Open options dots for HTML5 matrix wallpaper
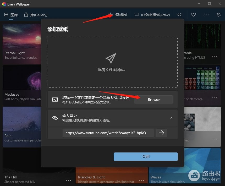The image size is (225, 186). [215, 56]
